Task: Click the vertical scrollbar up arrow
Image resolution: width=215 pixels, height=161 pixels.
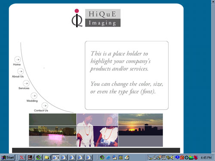Action: 213,2
